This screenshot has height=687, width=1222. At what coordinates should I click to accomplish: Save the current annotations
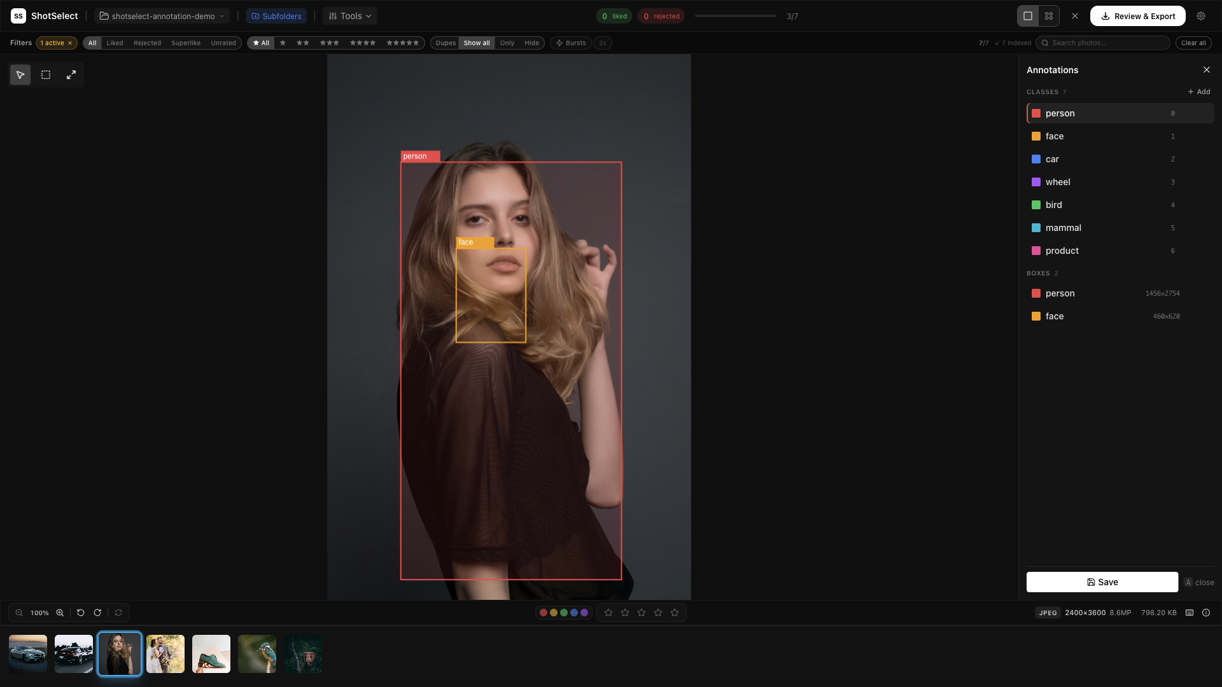click(x=1102, y=581)
